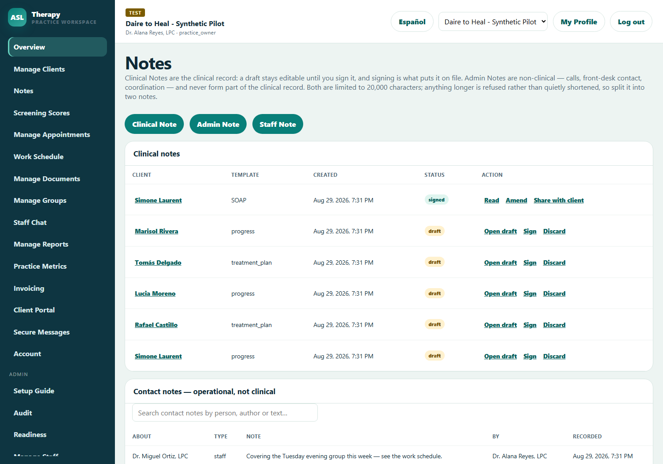Open Screening Scores page
This screenshot has width=663, height=464.
57,113
